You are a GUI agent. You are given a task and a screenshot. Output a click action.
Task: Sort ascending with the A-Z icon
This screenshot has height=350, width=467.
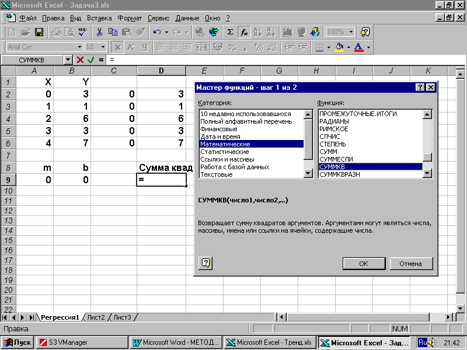257,32
